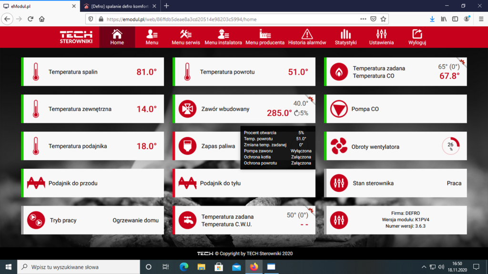Click the browser address bar URL field
The image size is (488, 274).
[229, 19]
